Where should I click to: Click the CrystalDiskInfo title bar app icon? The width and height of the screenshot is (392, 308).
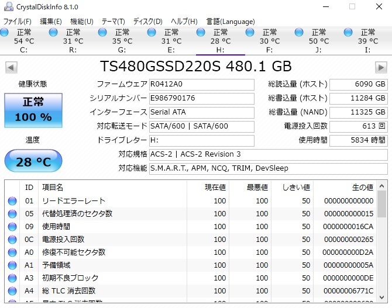pos(9,7)
